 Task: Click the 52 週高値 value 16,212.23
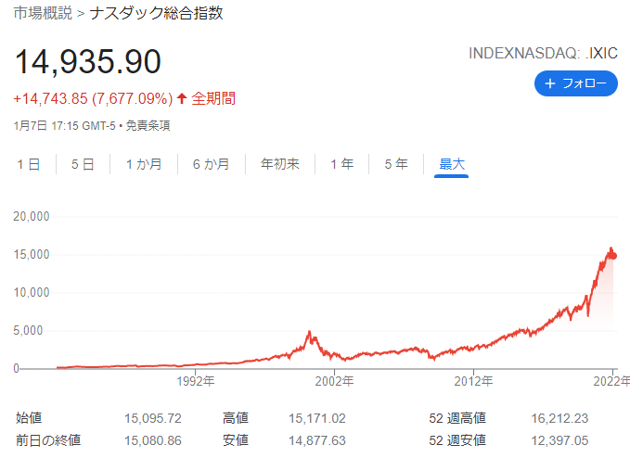[559, 418]
